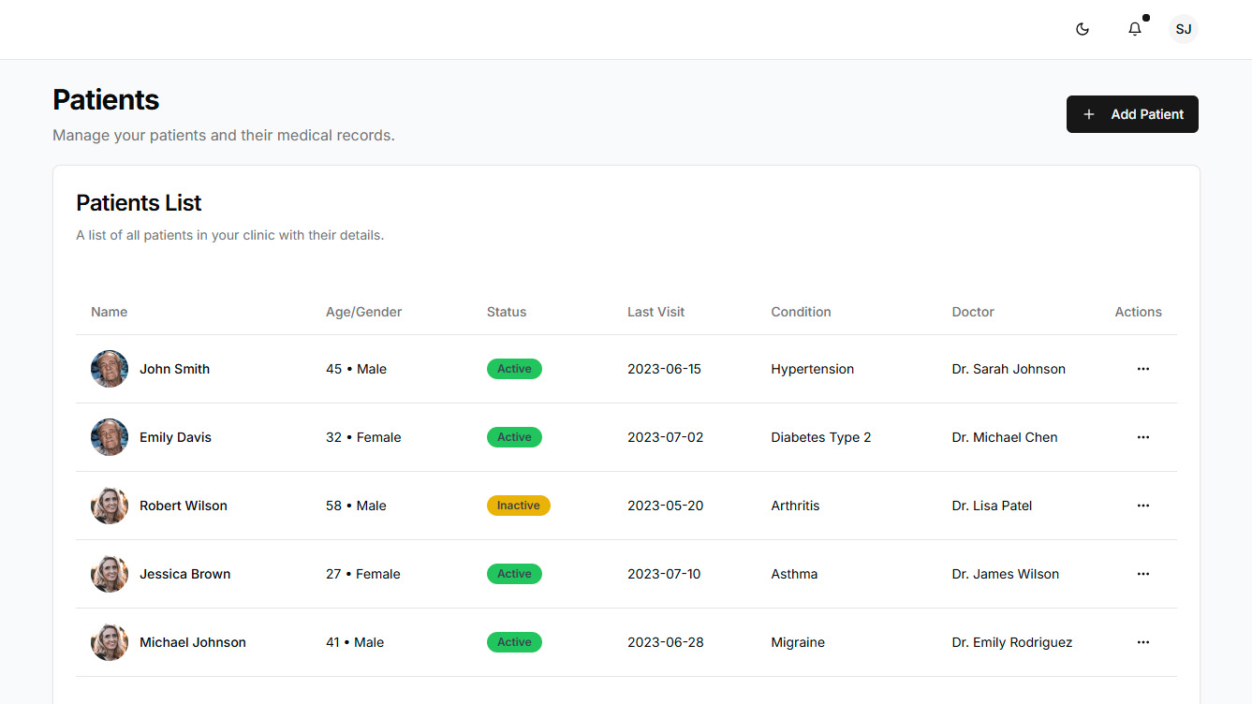Click the three dots in Robert Wilson's row
This screenshot has width=1252, height=704.
click(x=1142, y=506)
